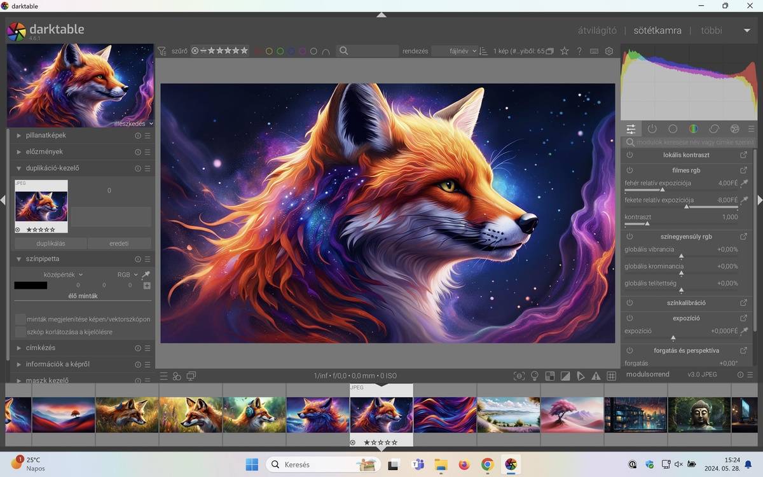Enable szkóp korlátozása a kijelölésre checkbox
The height and width of the screenshot is (477, 763).
click(x=20, y=332)
